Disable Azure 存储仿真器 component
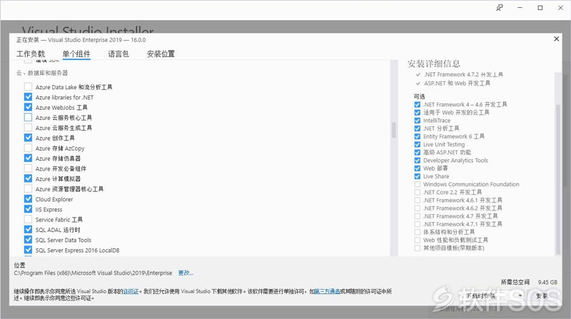 28,158
